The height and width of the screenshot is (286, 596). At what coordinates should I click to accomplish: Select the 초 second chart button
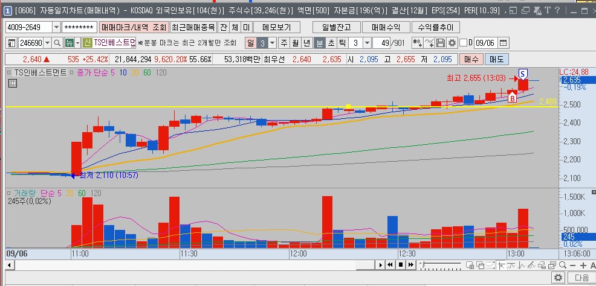331,43
